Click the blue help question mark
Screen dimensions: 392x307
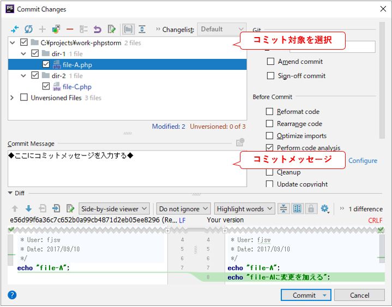tap(12, 295)
